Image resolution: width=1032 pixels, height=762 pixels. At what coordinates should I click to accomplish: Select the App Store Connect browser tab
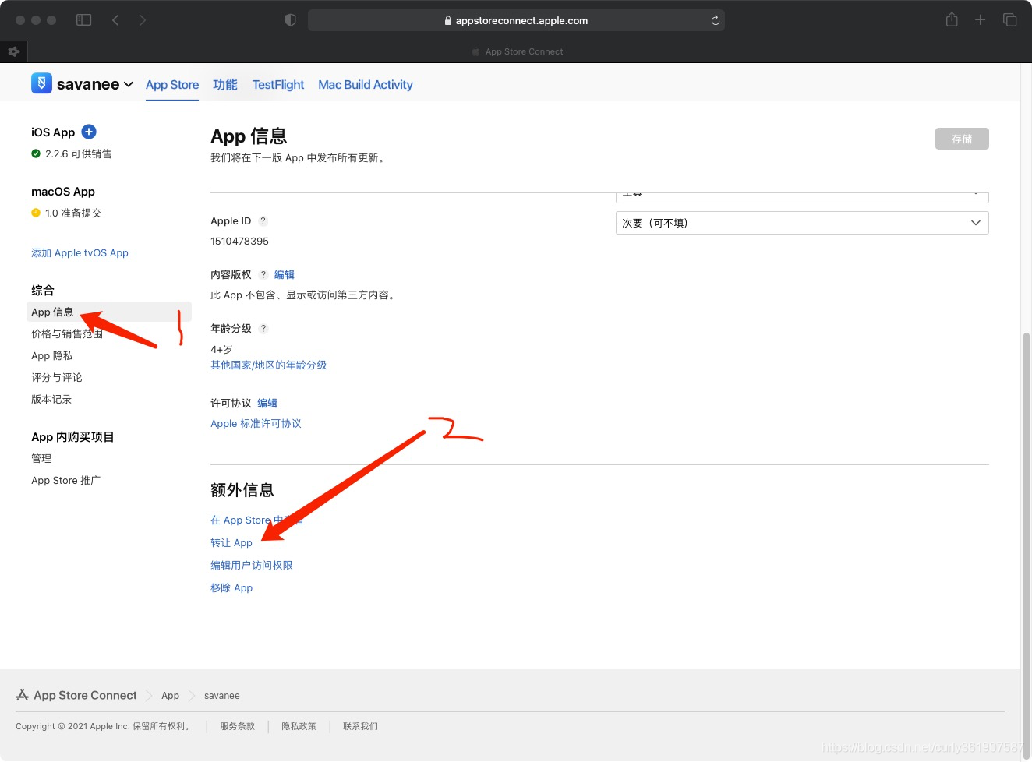tap(516, 51)
